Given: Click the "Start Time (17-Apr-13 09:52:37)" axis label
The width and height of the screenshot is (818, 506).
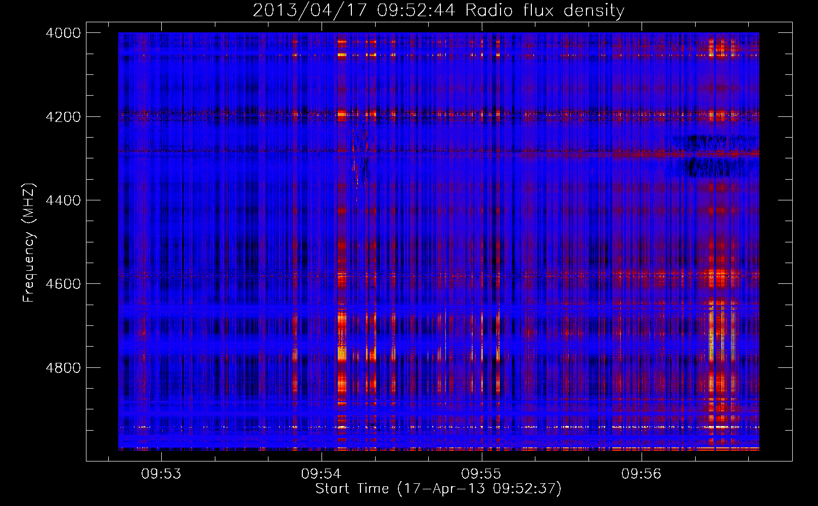Looking at the screenshot, I should (x=438, y=488).
